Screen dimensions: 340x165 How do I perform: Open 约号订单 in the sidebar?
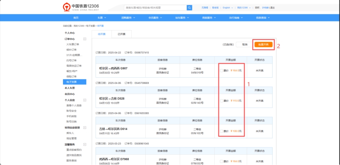(x=71, y=61)
